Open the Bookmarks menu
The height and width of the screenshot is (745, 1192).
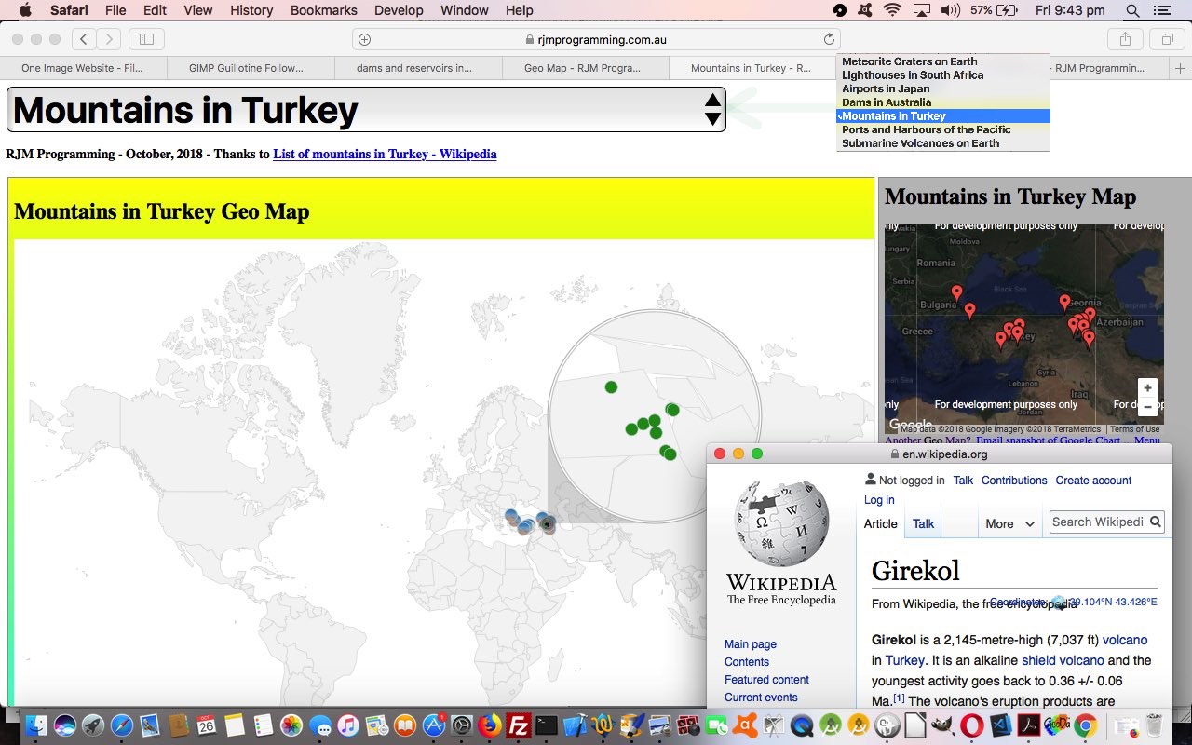[x=324, y=10]
